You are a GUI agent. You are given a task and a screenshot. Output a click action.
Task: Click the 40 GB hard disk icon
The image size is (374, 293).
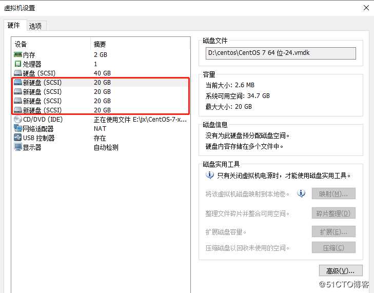[x=18, y=73]
